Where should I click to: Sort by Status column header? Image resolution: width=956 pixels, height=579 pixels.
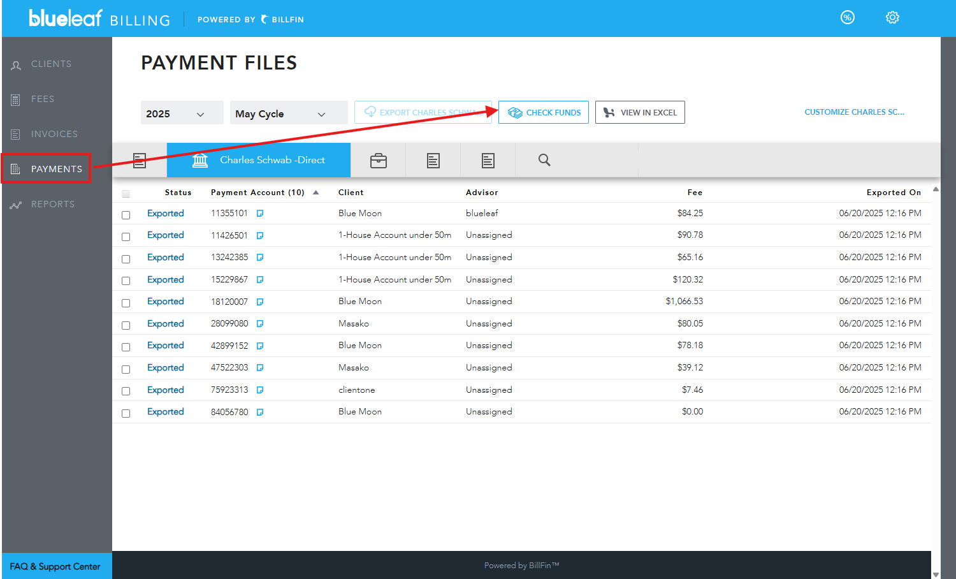coord(178,193)
